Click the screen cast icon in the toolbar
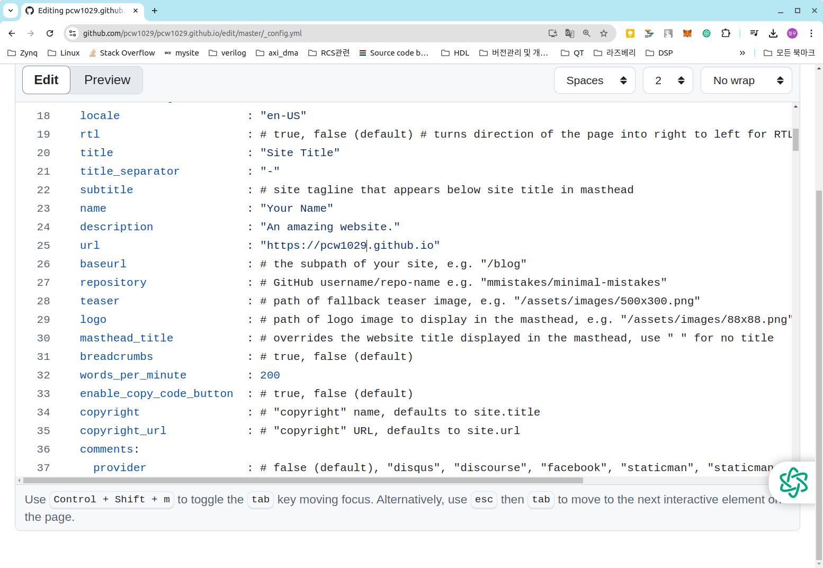This screenshot has height=568, width=823. (x=552, y=33)
